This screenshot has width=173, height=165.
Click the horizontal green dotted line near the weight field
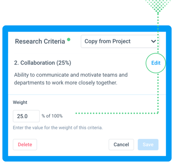[x=117, y=113]
